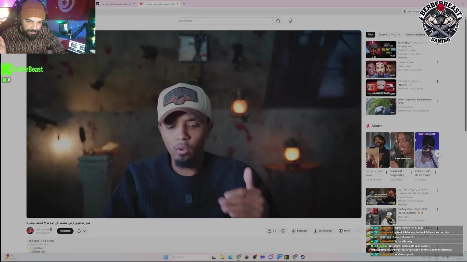Open the 1:28:33 podcast video thumbnail
The width and height of the screenshot is (467, 262).
[x=381, y=196]
